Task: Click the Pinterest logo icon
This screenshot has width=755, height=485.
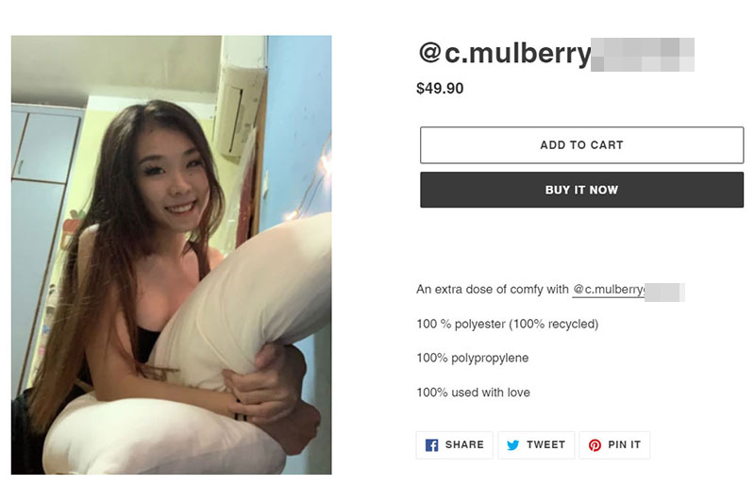Action: coord(595,445)
